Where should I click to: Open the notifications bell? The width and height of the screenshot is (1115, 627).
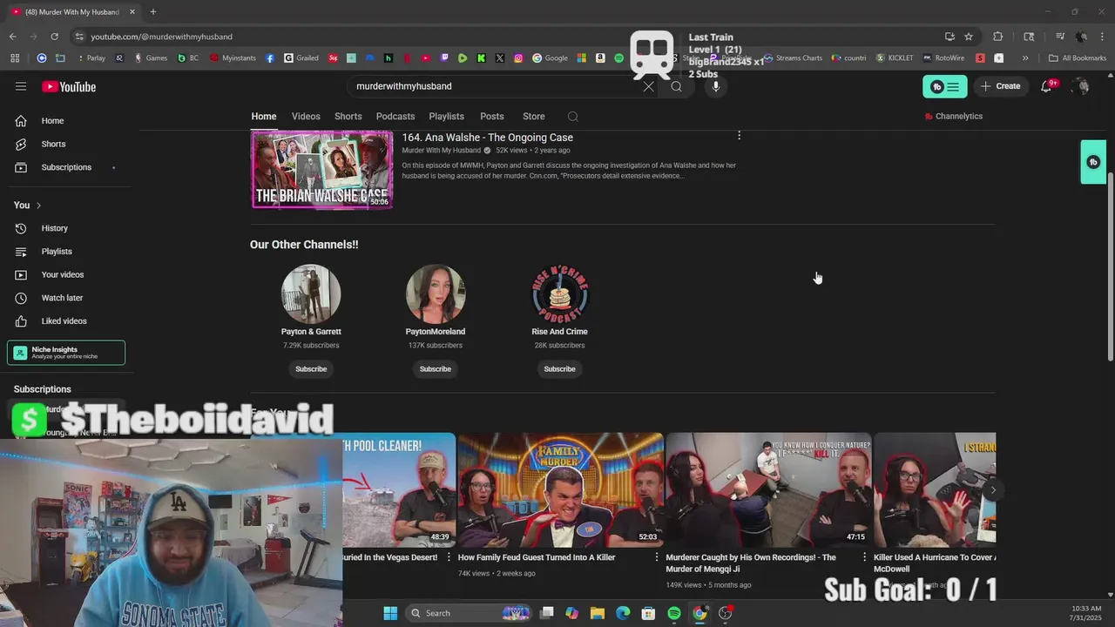click(1046, 86)
